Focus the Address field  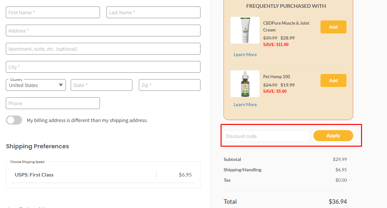point(103,31)
